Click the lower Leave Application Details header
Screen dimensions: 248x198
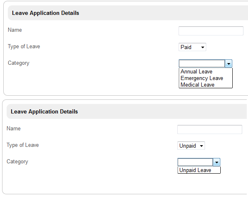click(x=44, y=111)
